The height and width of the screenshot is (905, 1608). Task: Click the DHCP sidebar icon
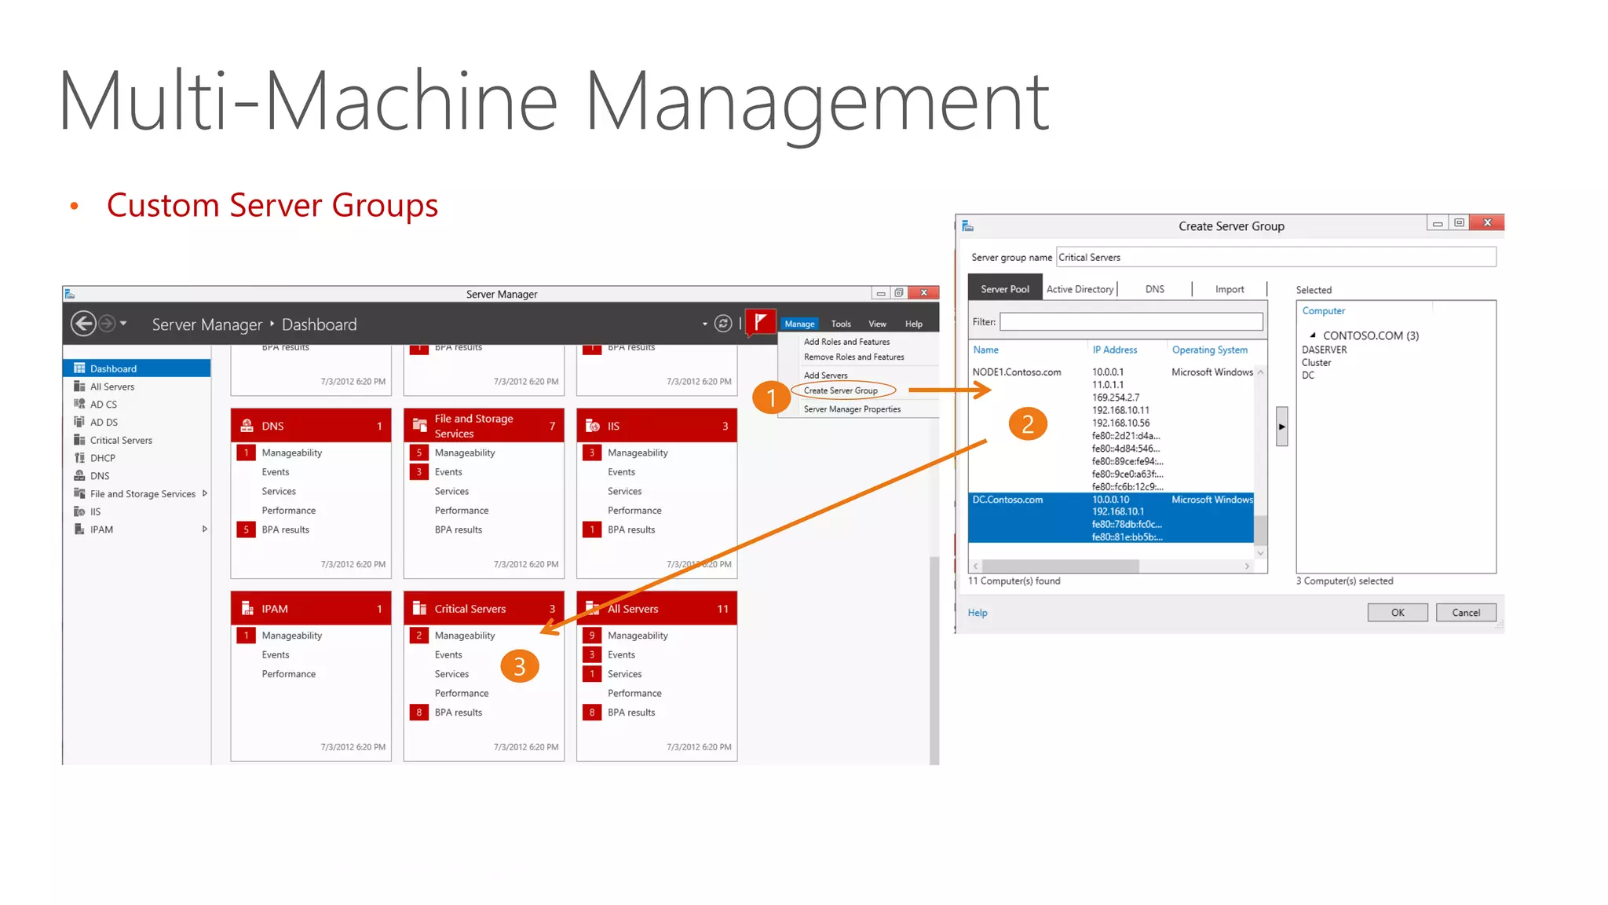(x=79, y=458)
